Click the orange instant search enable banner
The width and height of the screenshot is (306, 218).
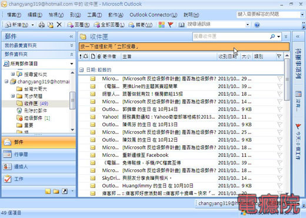[x=184, y=46]
